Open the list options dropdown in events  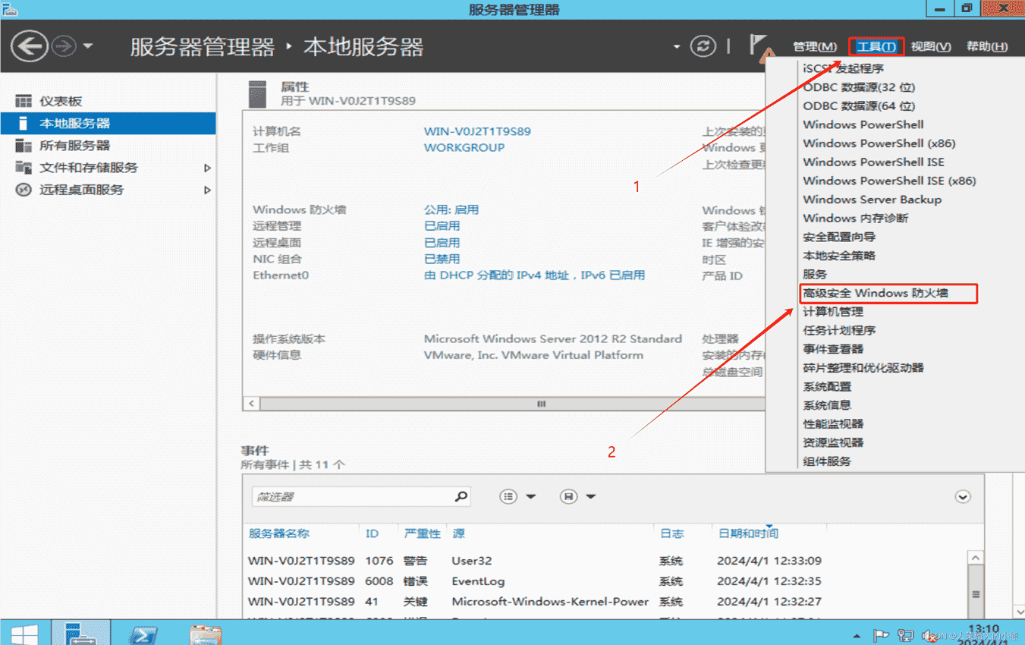(x=517, y=497)
